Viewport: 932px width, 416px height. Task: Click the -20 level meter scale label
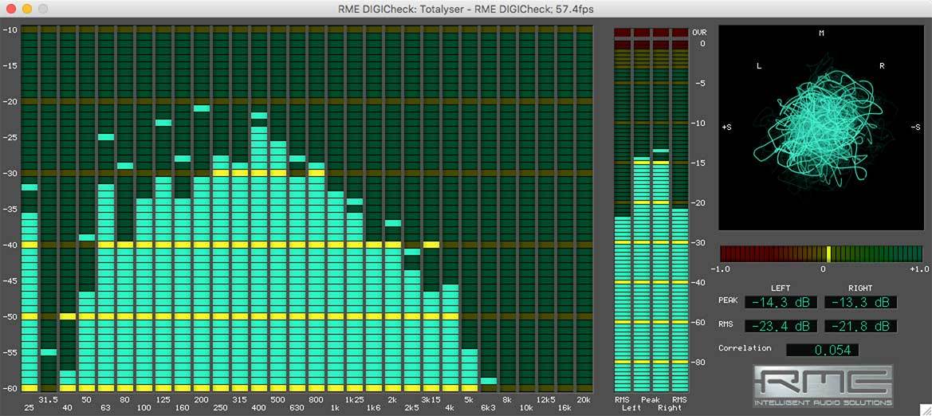[x=699, y=202]
